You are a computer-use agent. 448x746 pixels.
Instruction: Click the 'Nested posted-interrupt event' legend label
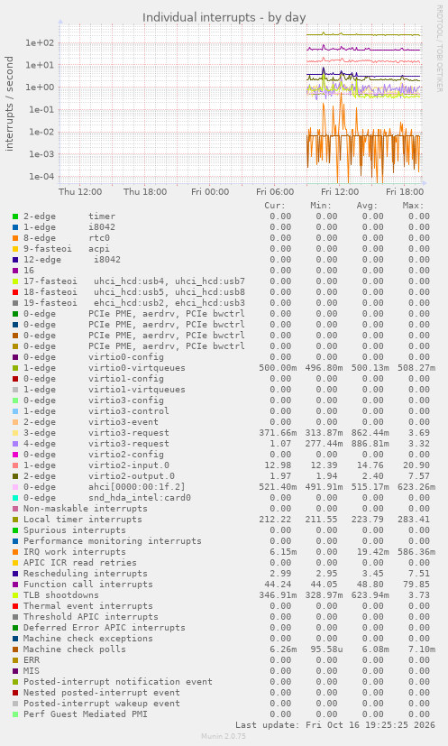(102, 693)
